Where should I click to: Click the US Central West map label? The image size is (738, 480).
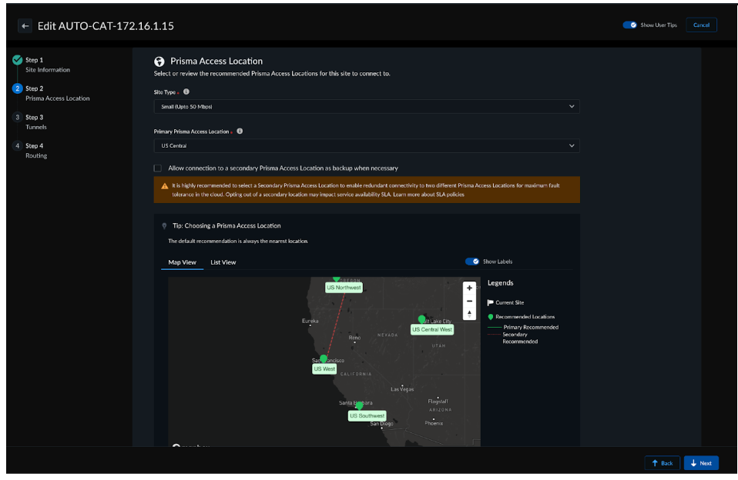pyautogui.click(x=432, y=329)
